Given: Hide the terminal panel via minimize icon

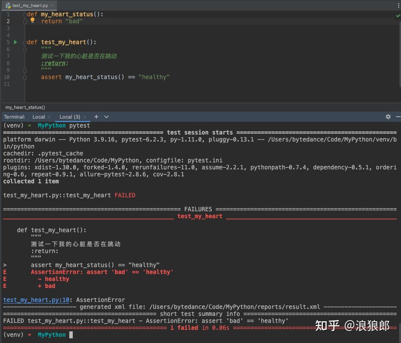Looking at the screenshot, I should (x=398, y=117).
